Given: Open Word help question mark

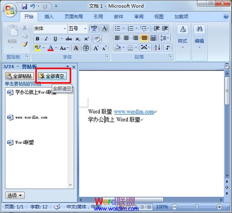Looking at the screenshot, I should coord(226,17).
